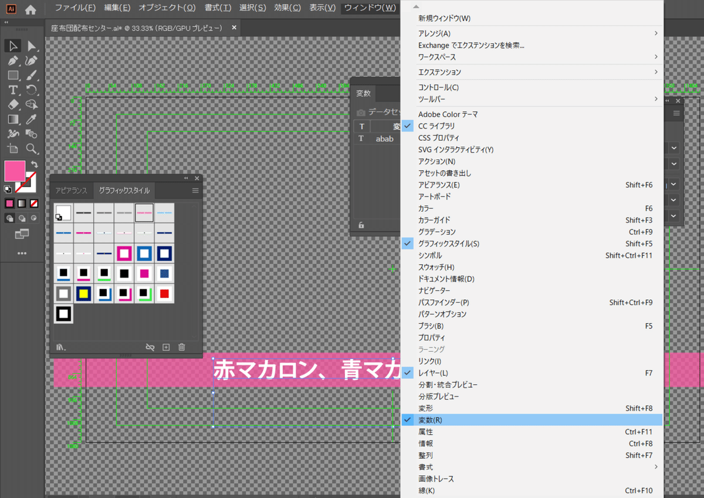Open the オブジェクト(O) menu
The height and width of the screenshot is (498, 704).
coord(167,8)
